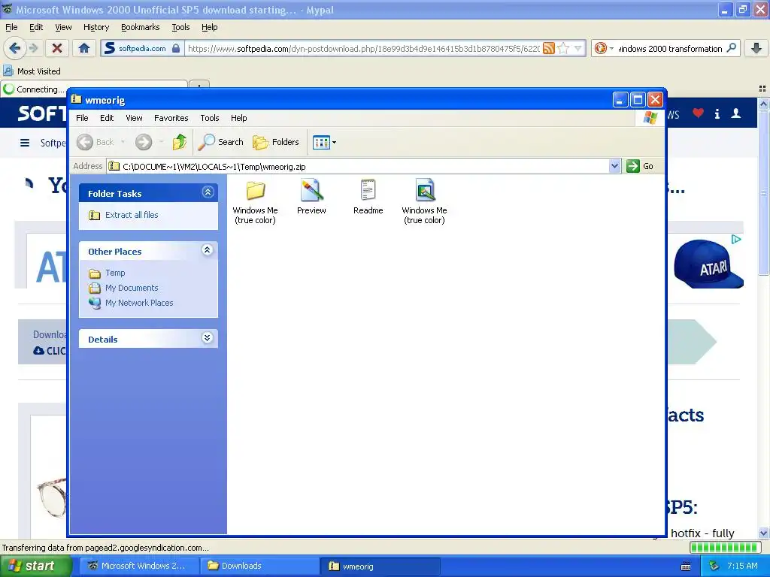
Task: Open the View menu in wmeorig
Action: (134, 118)
